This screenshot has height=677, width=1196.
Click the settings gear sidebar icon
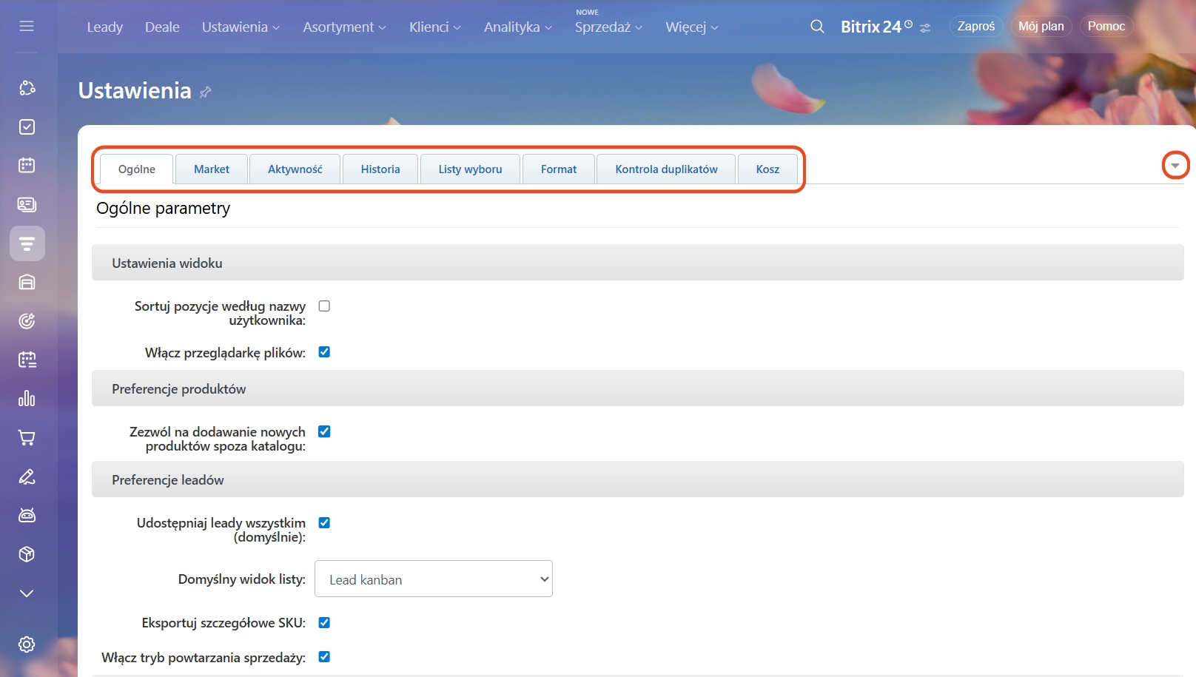point(27,644)
